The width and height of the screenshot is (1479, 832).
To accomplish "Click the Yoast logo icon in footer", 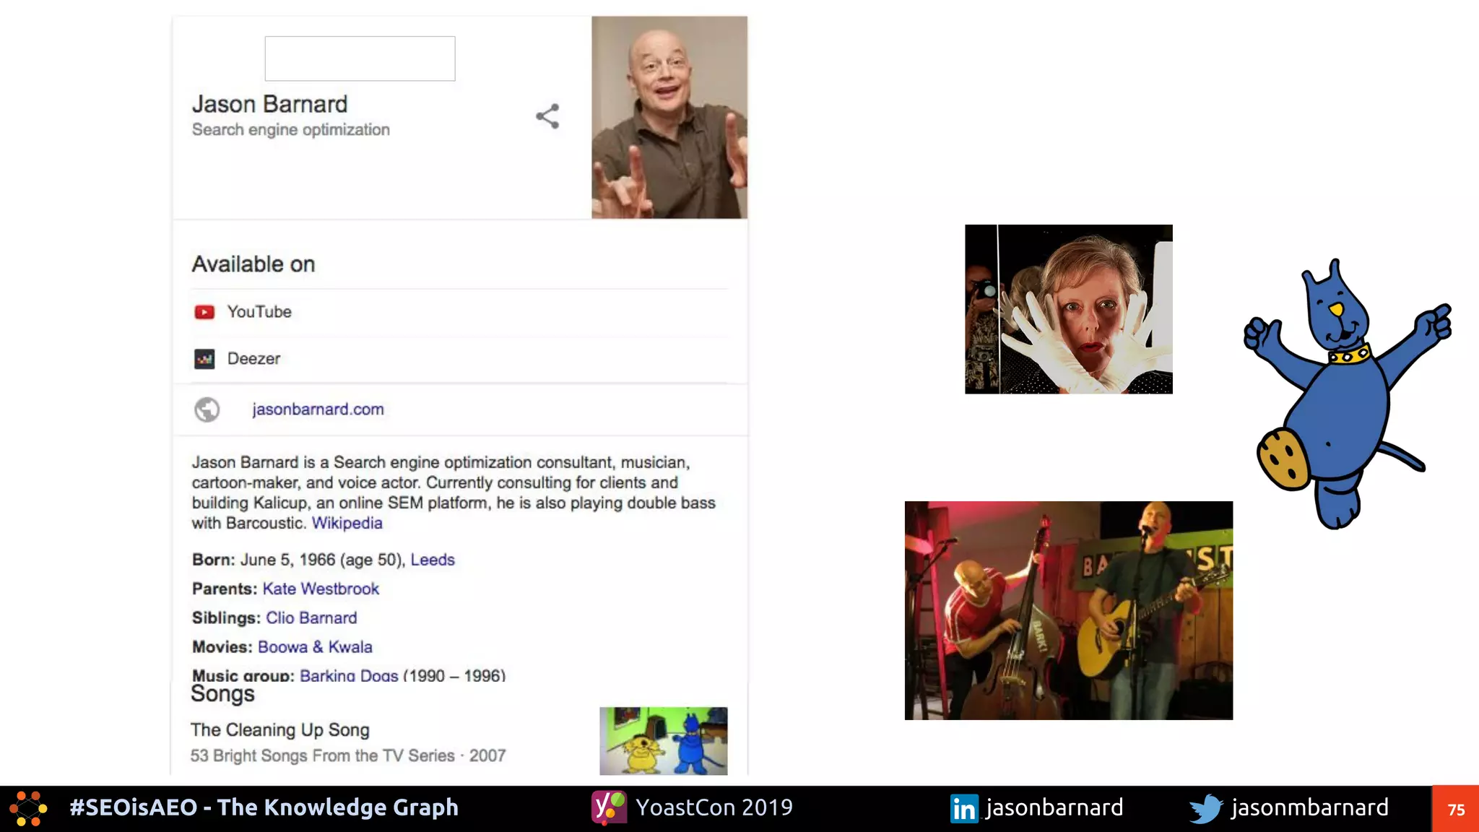I will [x=610, y=807].
